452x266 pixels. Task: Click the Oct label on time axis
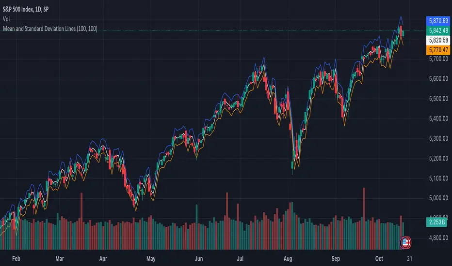[x=379, y=259]
